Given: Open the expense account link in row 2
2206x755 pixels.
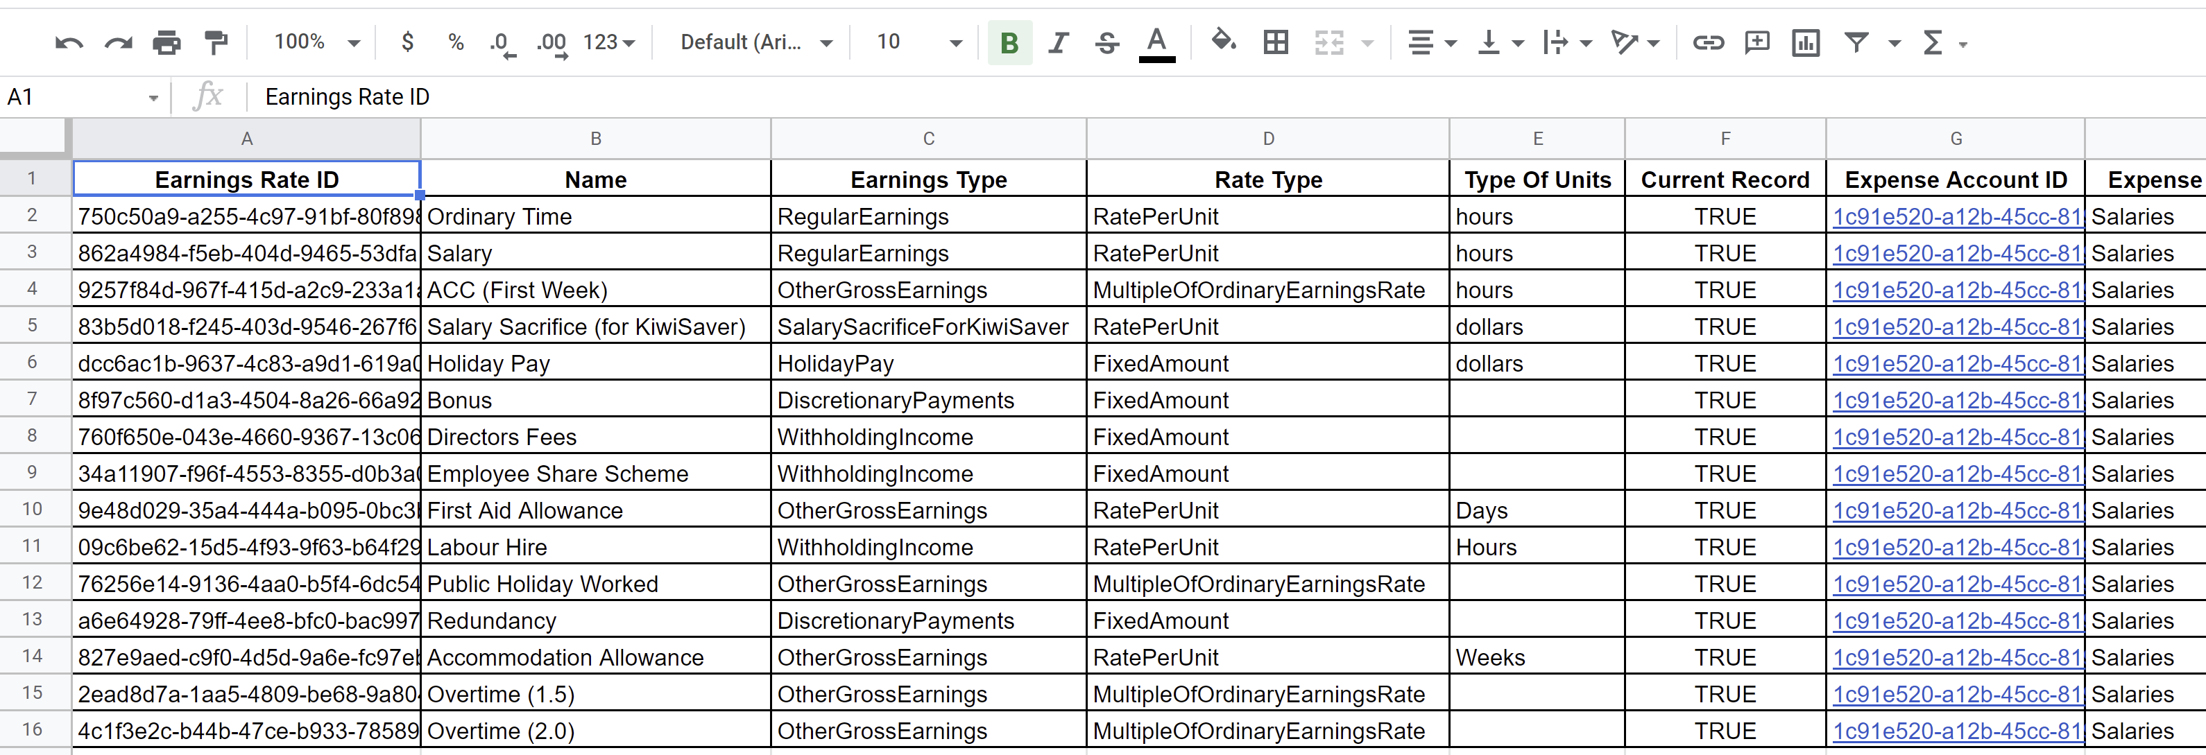Looking at the screenshot, I should pyautogui.click(x=1957, y=216).
